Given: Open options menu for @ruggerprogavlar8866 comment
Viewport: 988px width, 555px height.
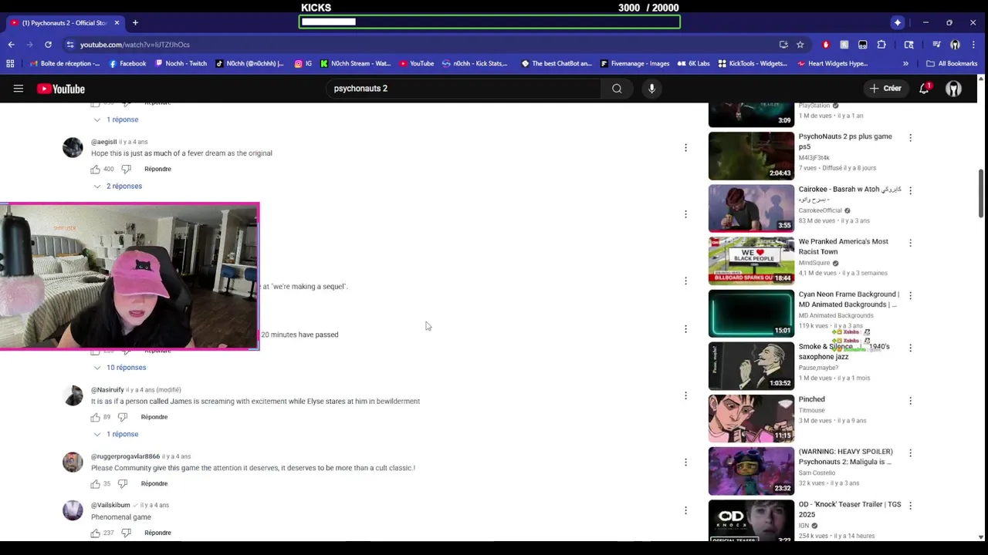Looking at the screenshot, I should click(x=685, y=462).
